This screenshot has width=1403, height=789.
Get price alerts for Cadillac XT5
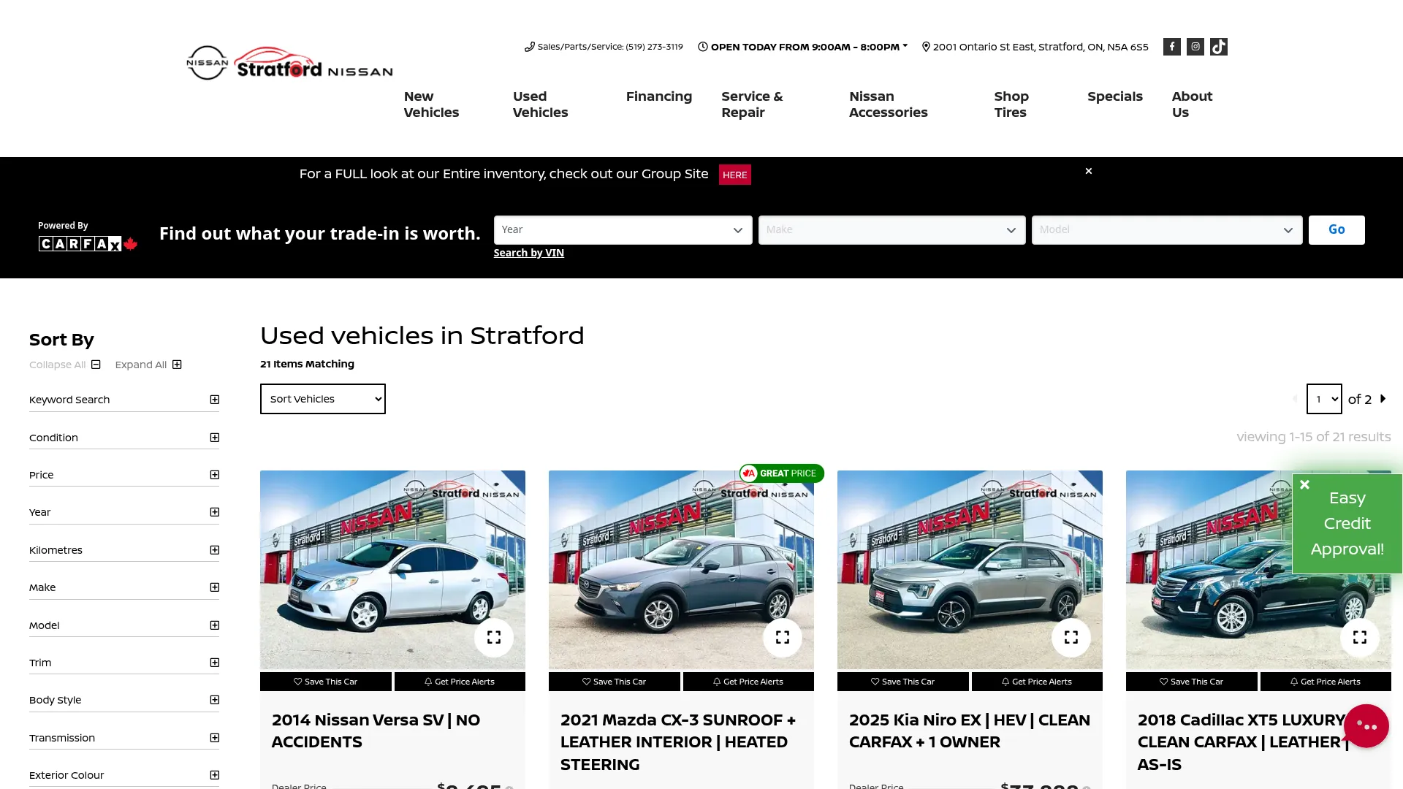pos(1326,682)
